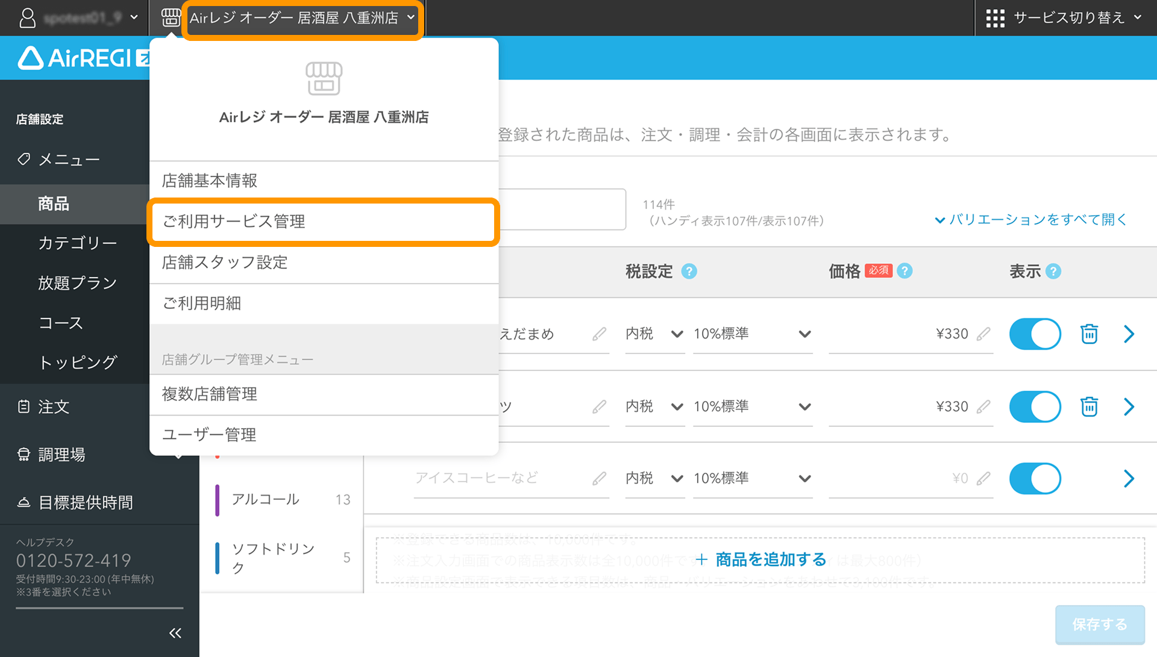The image size is (1157, 657).
Task: Click the AirREGI logo
Action: (83, 58)
